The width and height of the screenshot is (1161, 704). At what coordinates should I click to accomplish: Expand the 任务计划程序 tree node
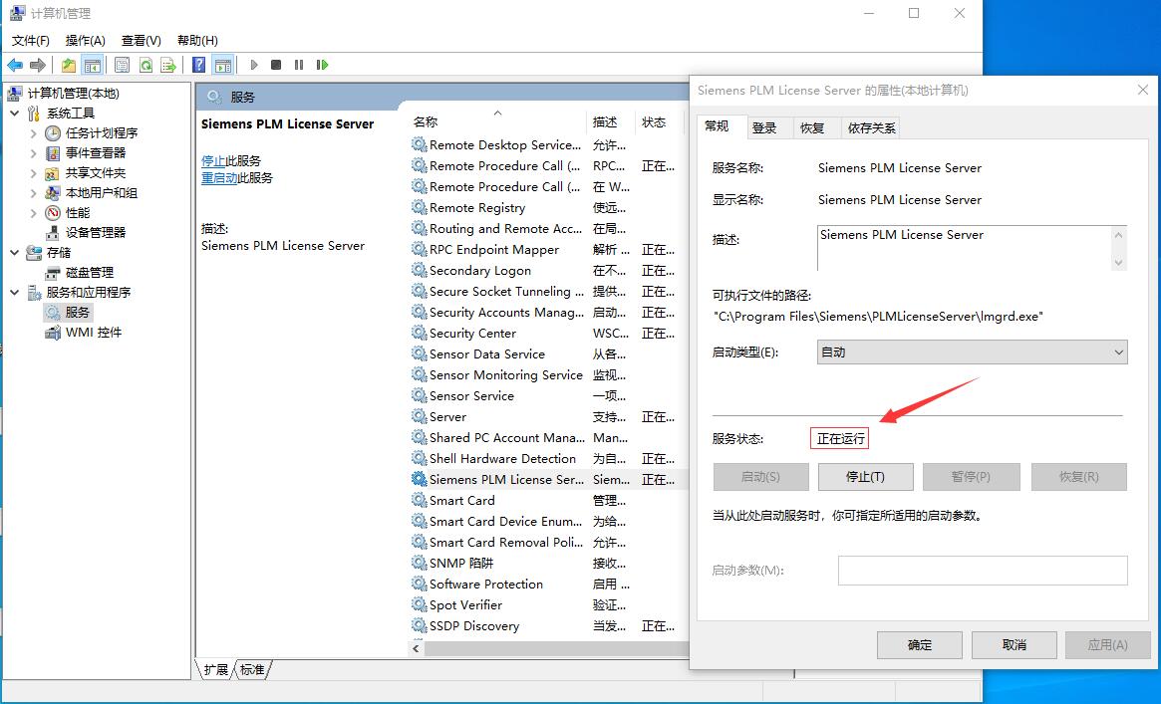[33, 132]
